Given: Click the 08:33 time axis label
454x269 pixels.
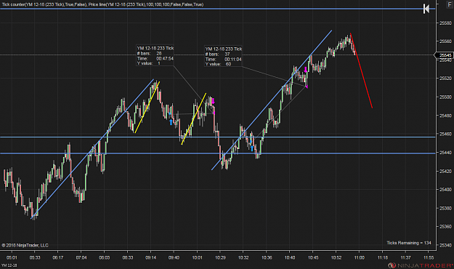Looking at the screenshot, I should [x=128, y=257].
